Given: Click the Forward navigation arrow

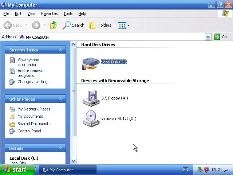Looking at the screenshot, I should [x=36, y=25].
